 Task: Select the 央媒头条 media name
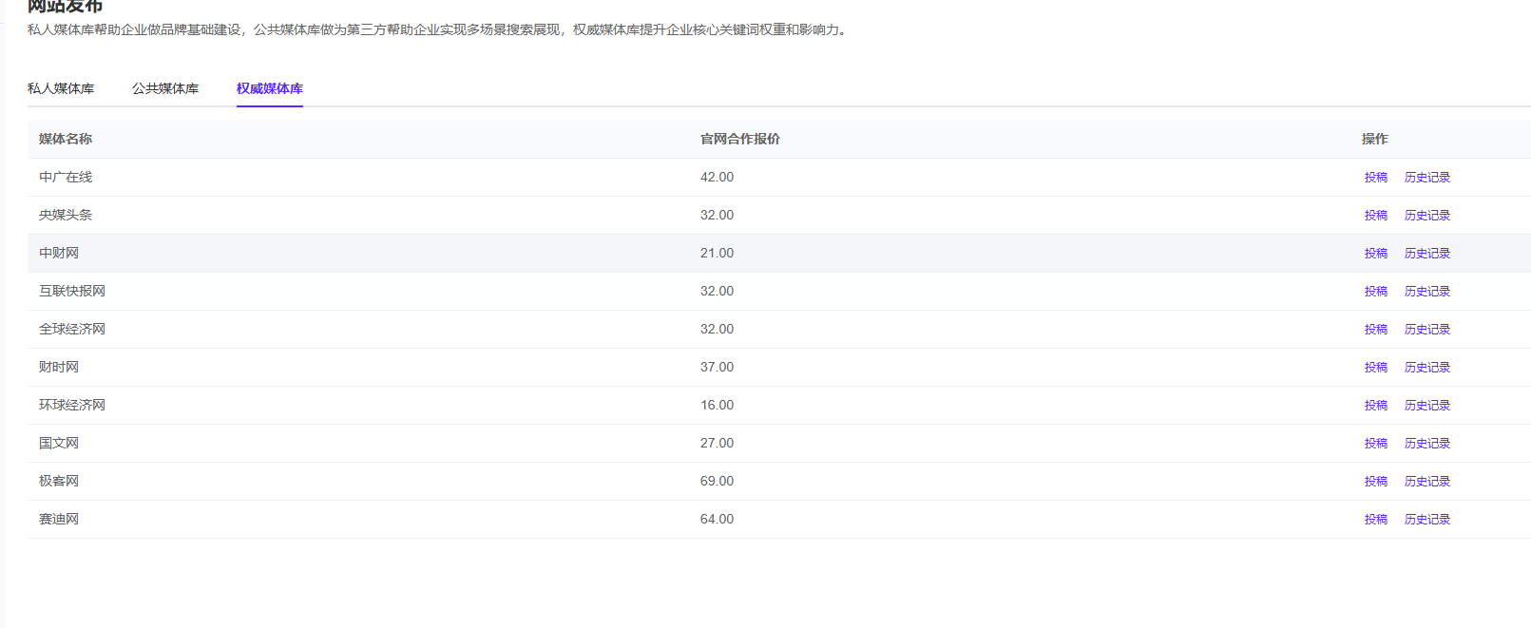66,216
